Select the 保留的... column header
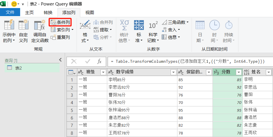273x137 pixels. [195, 72]
